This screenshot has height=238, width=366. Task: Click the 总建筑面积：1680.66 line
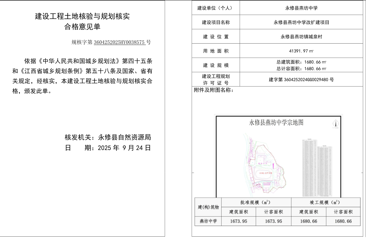click(301, 62)
